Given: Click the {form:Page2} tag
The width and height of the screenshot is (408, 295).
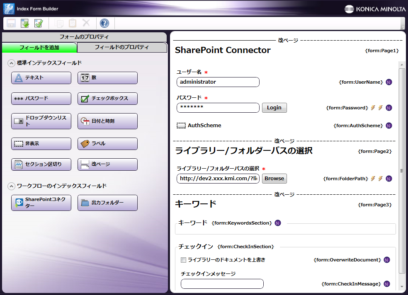Looking at the screenshot, I should [x=375, y=151].
